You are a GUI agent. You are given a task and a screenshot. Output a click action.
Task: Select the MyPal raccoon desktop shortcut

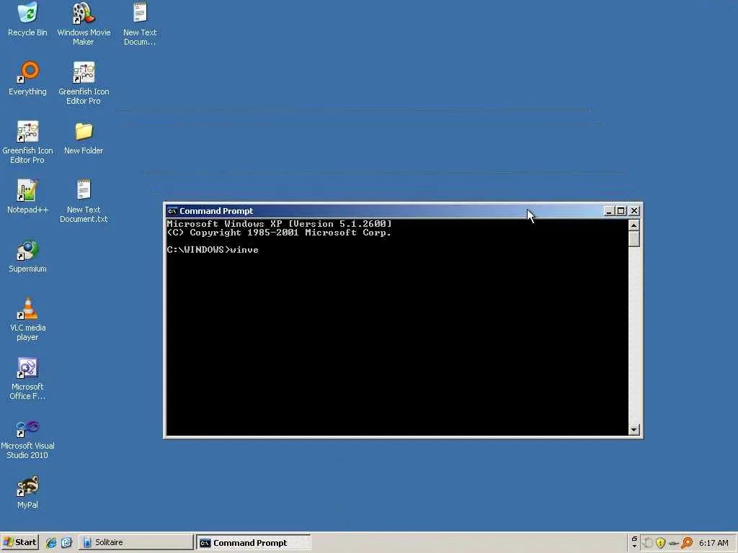click(x=27, y=493)
